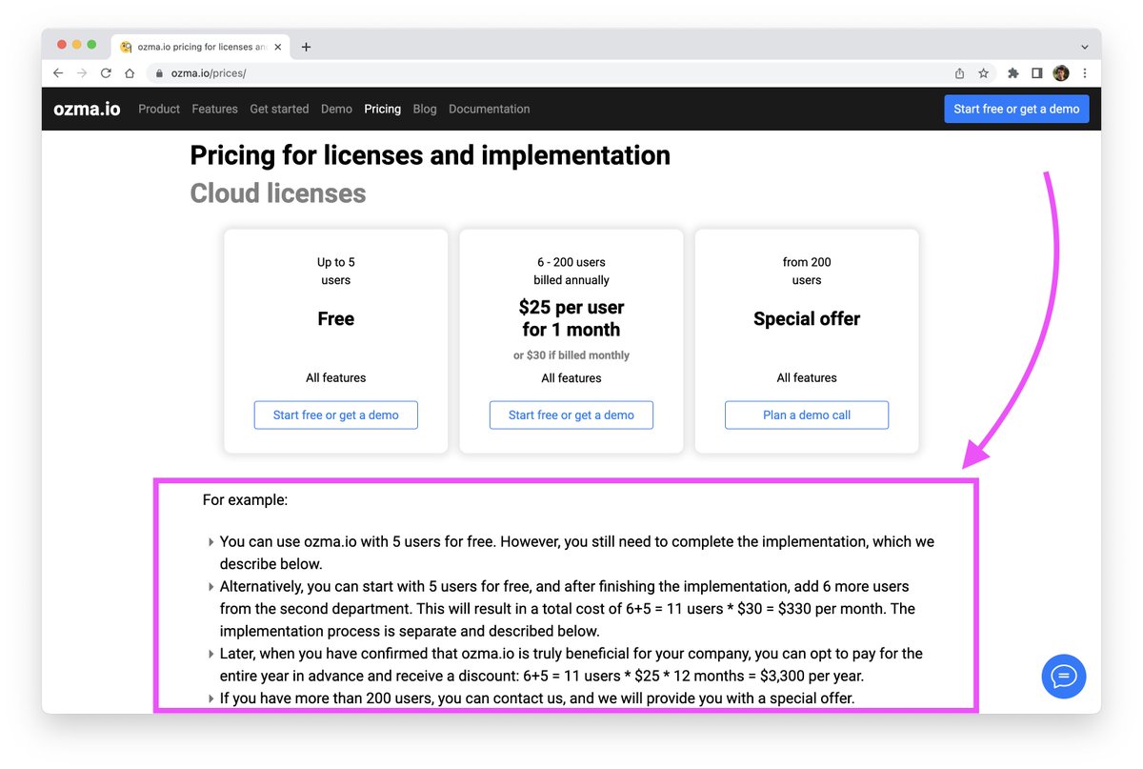Image resolution: width=1143 pixels, height=769 pixels.
Task: Open a new tab with the plus icon
Action: coord(306,47)
